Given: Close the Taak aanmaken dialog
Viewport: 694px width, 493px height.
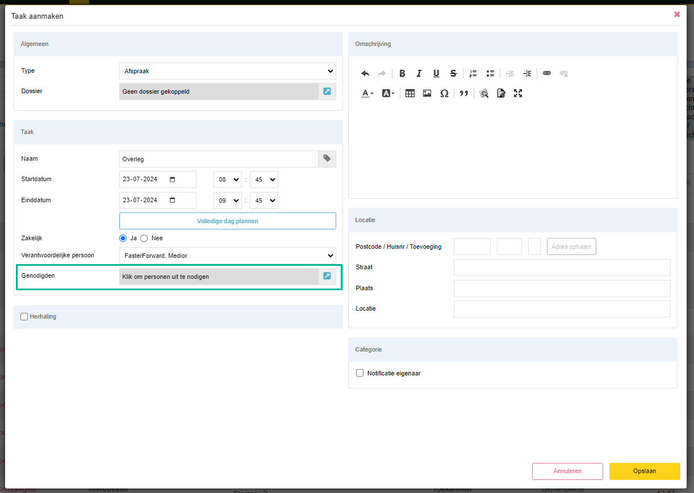Looking at the screenshot, I should [677, 14].
